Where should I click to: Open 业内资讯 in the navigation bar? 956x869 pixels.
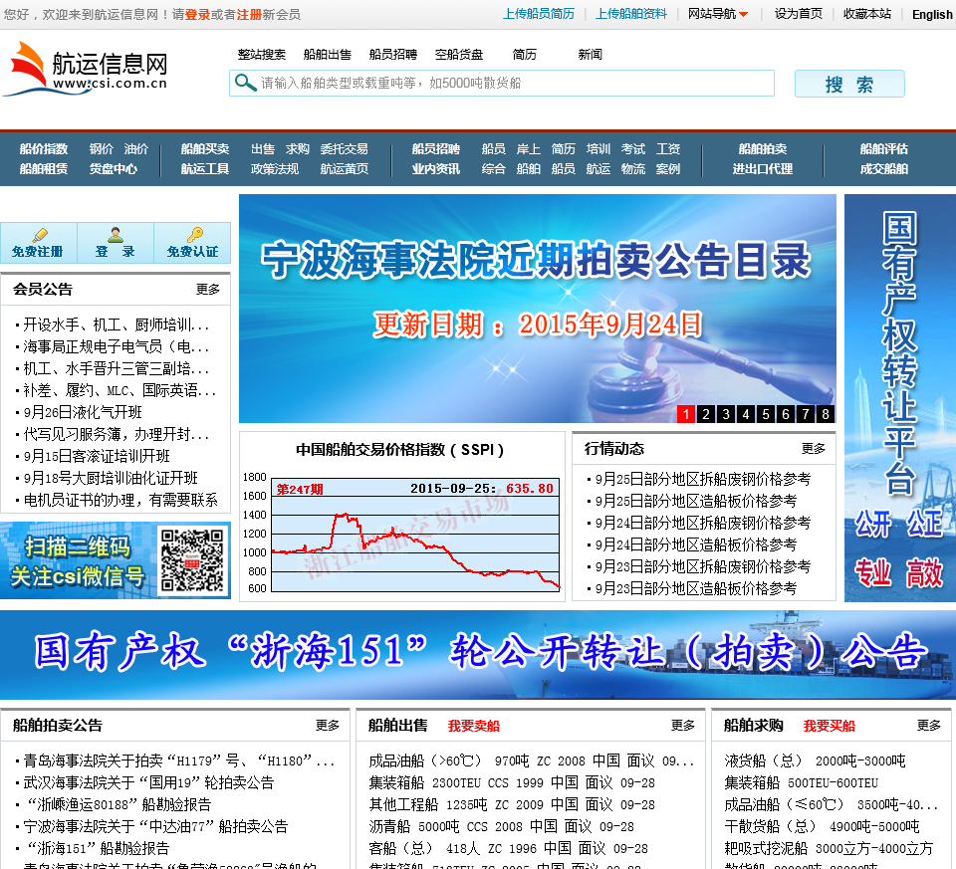pyautogui.click(x=436, y=169)
